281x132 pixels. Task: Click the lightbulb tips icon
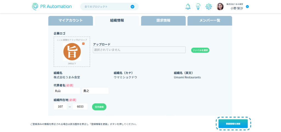coord(198,7)
